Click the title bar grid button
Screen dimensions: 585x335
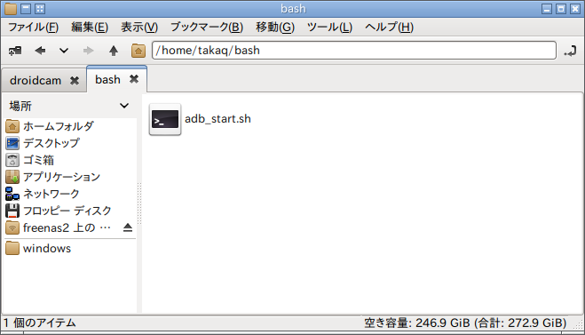(x=40, y=9)
